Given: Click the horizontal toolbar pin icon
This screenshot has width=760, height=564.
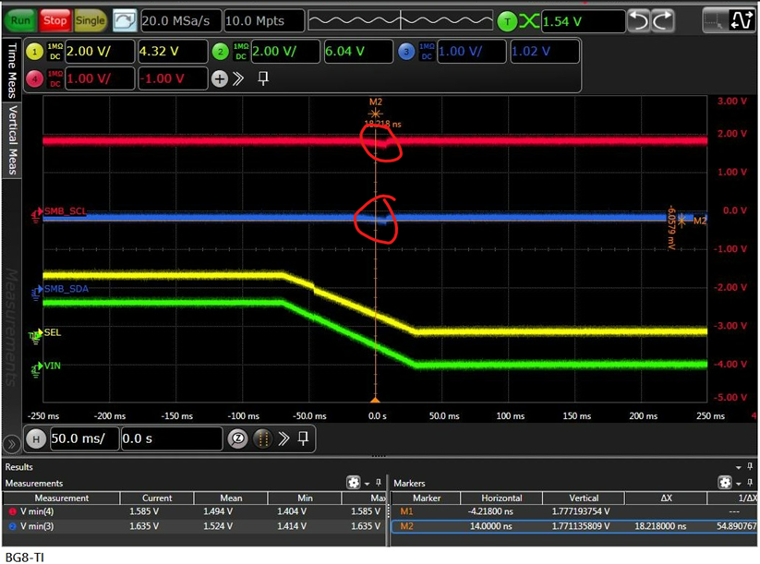Looking at the screenshot, I should 304,439.
